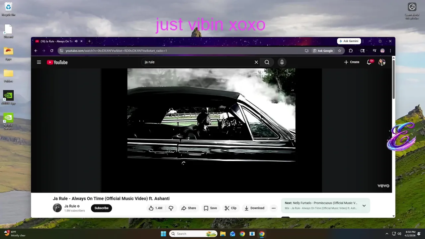Dislike the Ja Rule video
The image size is (425, 239).
171,208
